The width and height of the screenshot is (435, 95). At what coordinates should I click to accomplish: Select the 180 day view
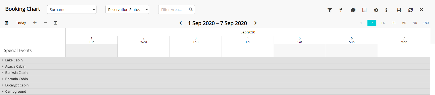coord(426,23)
